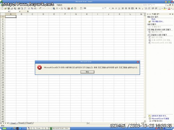Open the font size dropdown arrow

(109, 8)
